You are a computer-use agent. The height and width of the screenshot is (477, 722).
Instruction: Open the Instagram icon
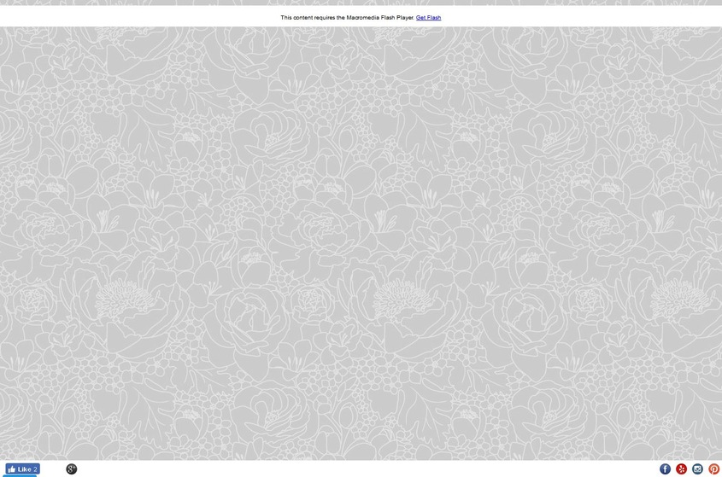point(697,468)
